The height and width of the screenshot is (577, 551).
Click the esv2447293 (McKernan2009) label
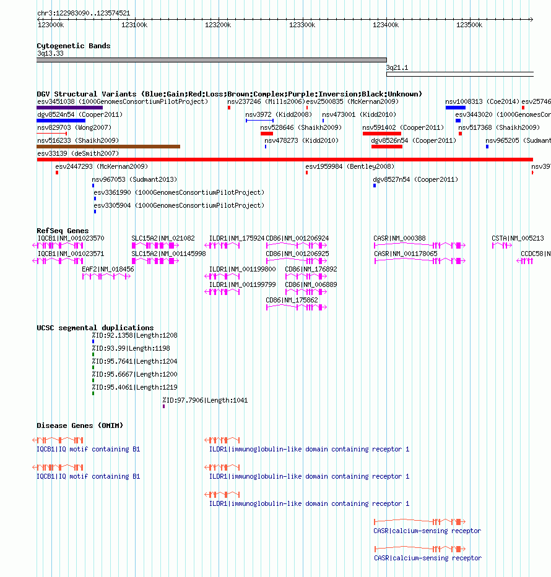[102, 166]
